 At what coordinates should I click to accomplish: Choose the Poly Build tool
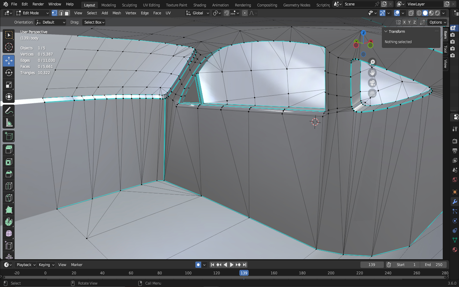[9, 210]
